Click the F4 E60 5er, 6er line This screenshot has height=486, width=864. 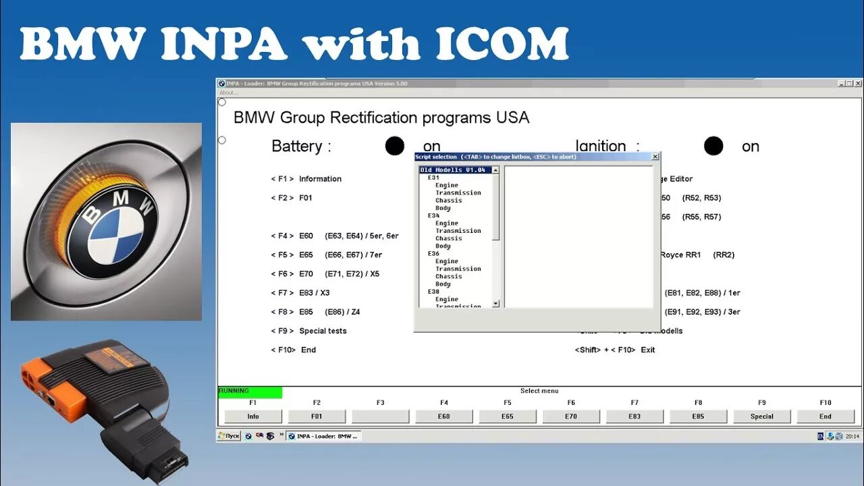(335, 236)
